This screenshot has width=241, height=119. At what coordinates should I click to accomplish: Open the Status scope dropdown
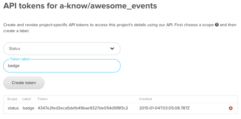(62, 49)
